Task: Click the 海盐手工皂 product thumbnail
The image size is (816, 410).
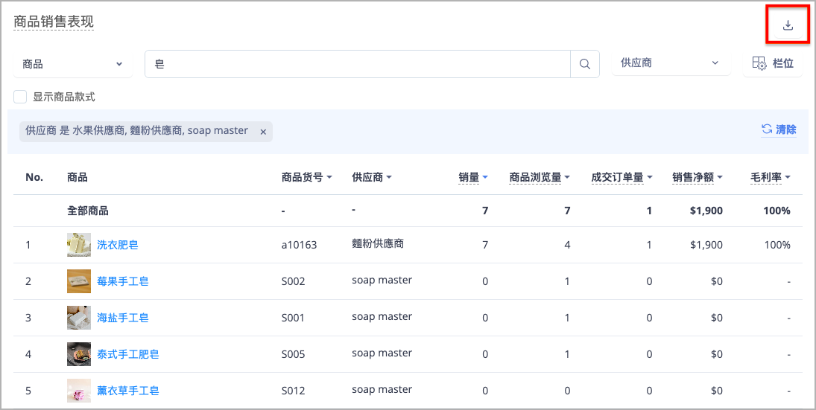Action: pyautogui.click(x=78, y=318)
